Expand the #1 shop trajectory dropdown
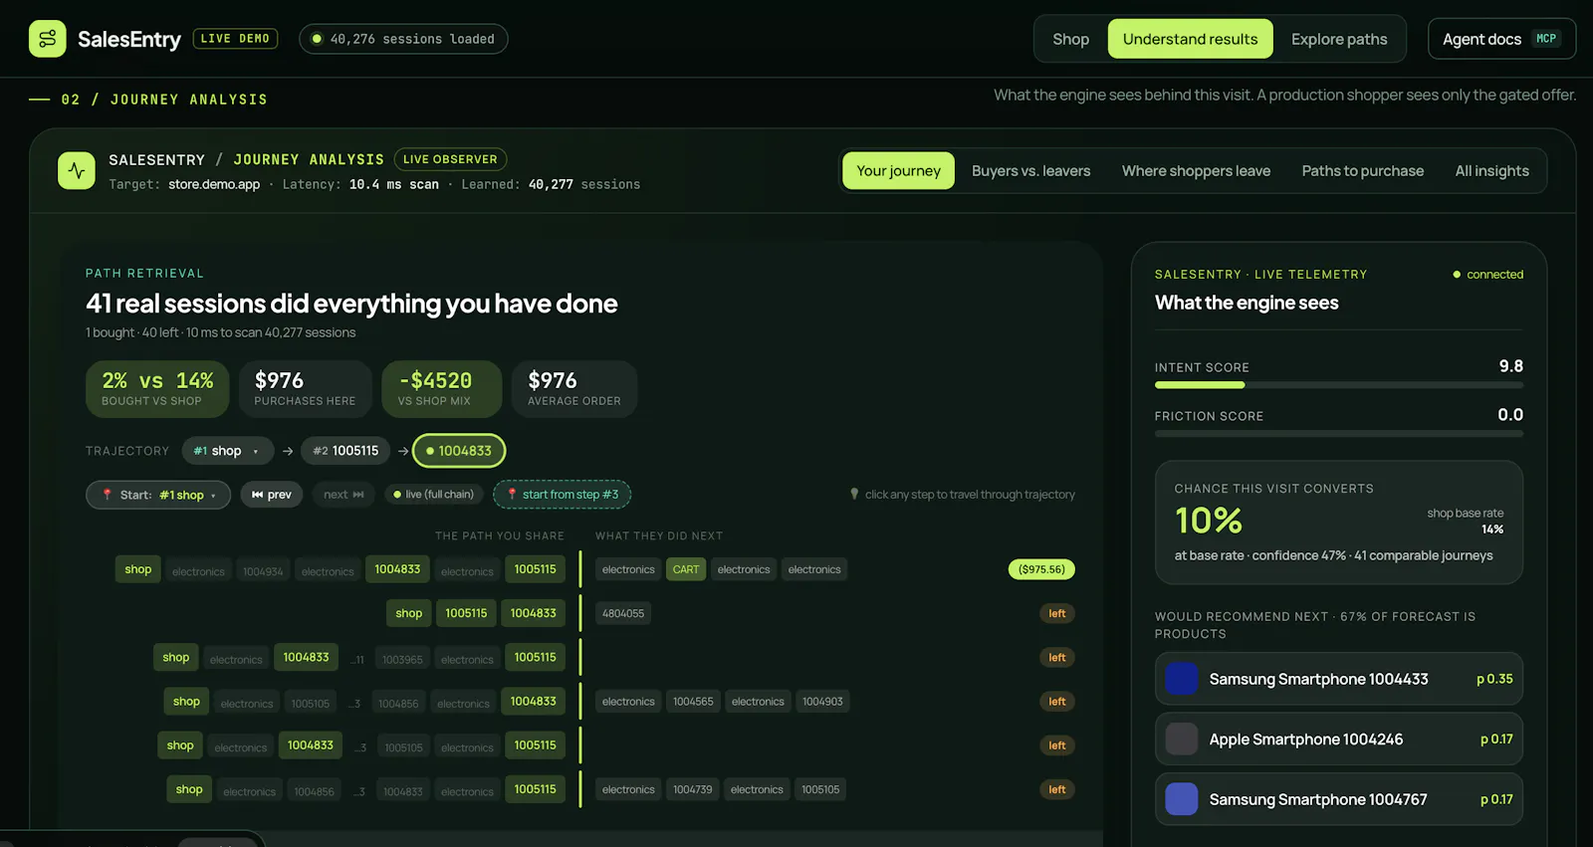The image size is (1593, 847). click(227, 451)
